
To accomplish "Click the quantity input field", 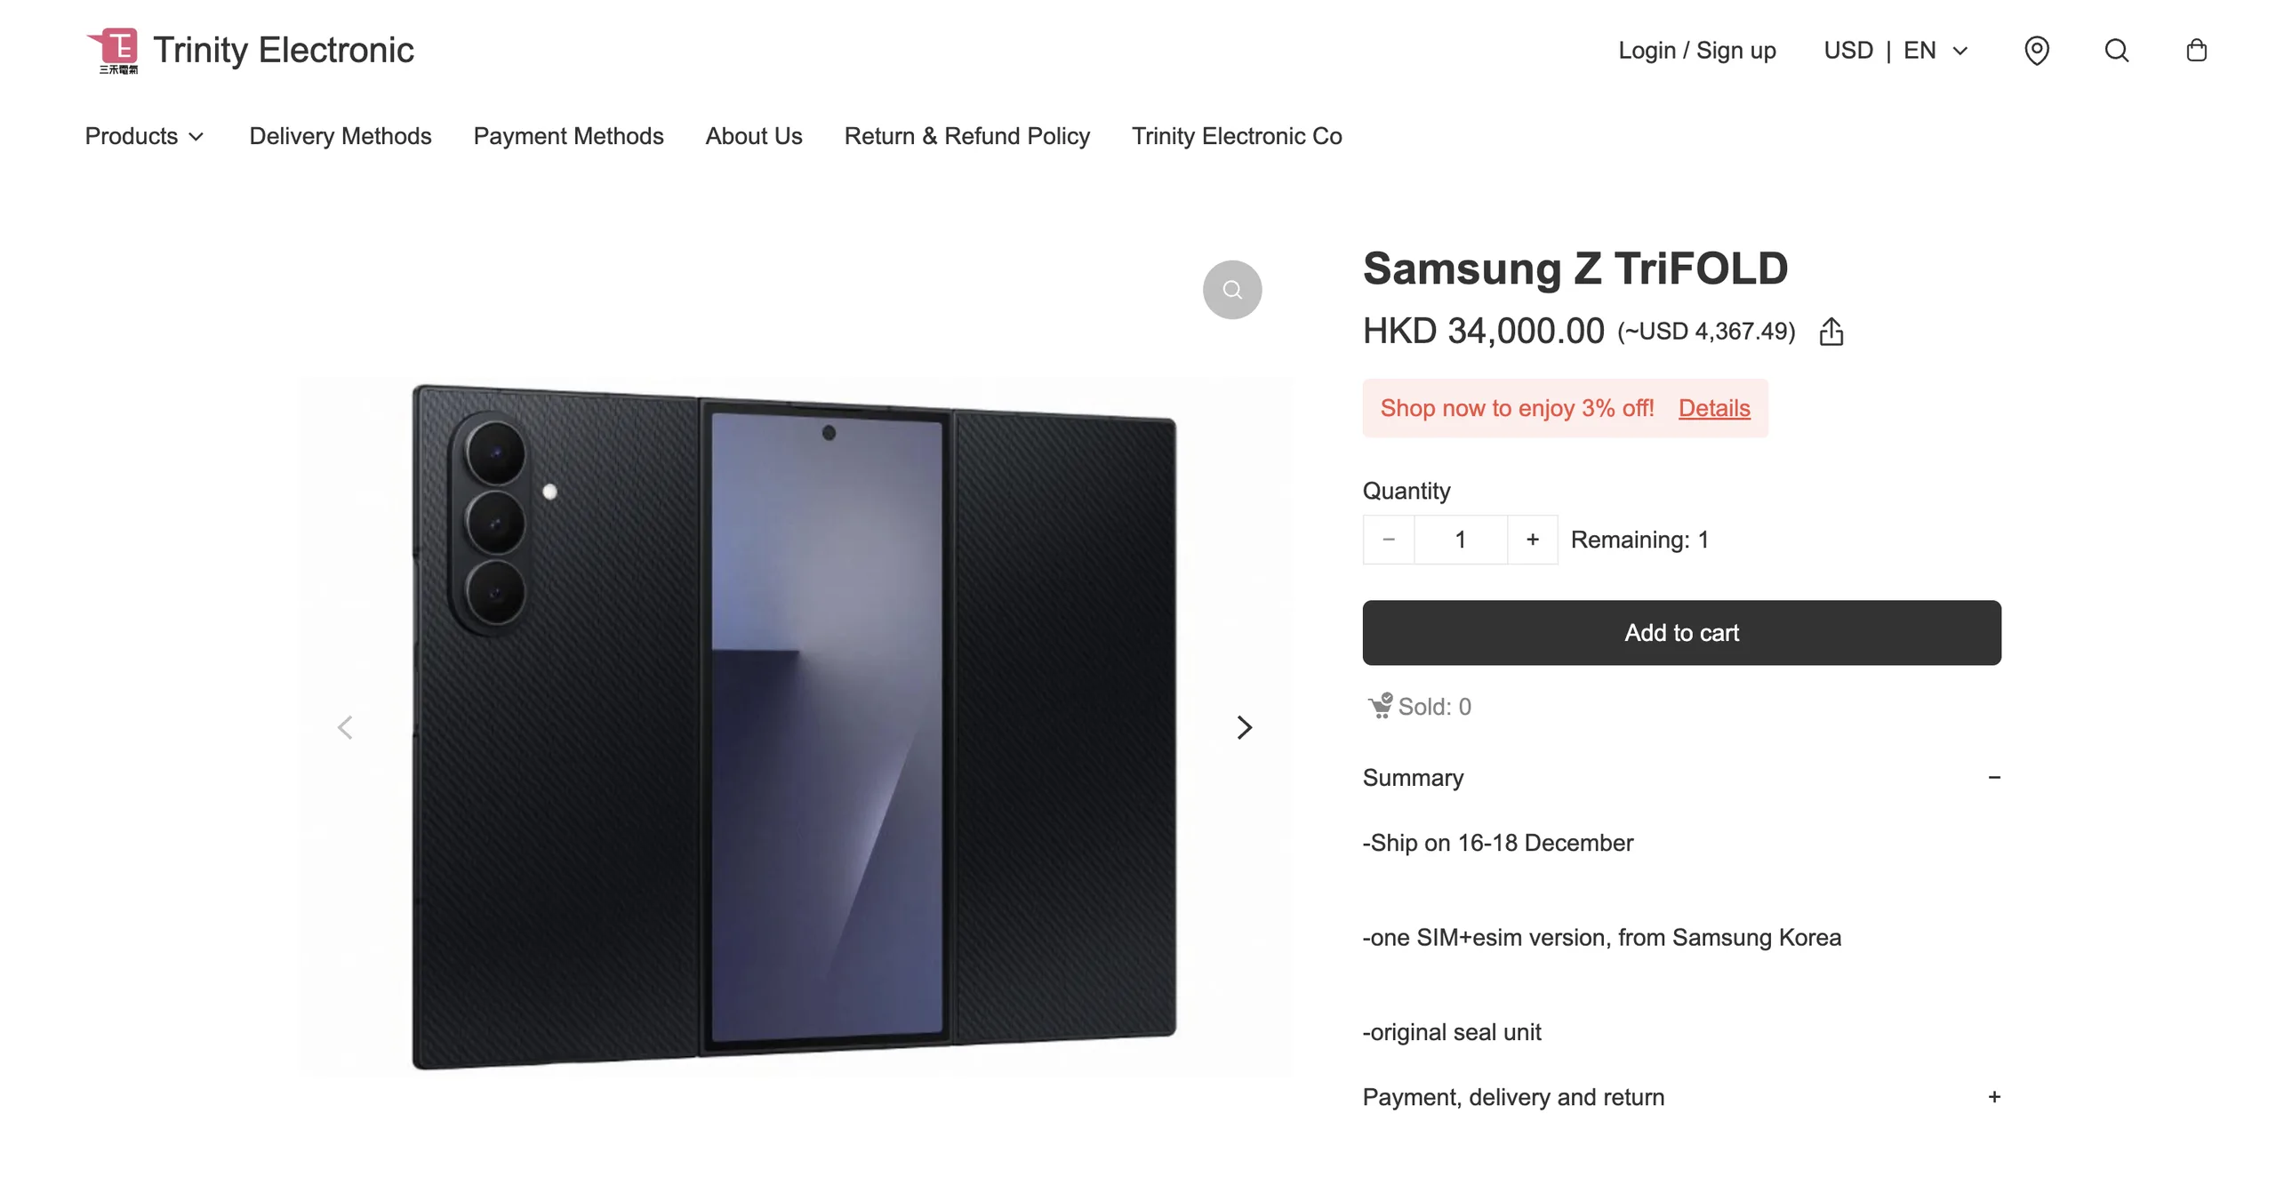I will [x=1460, y=540].
